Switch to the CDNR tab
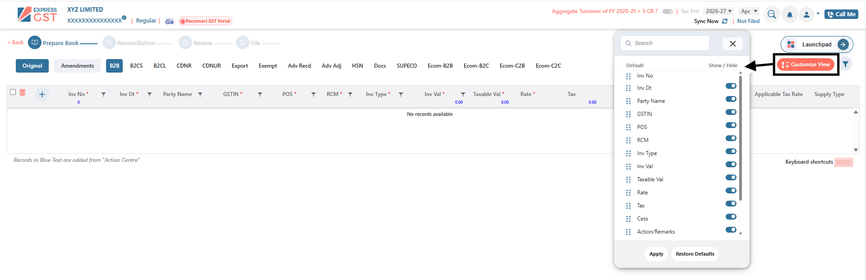The width and height of the screenshot is (866, 280). click(x=184, y=66)
